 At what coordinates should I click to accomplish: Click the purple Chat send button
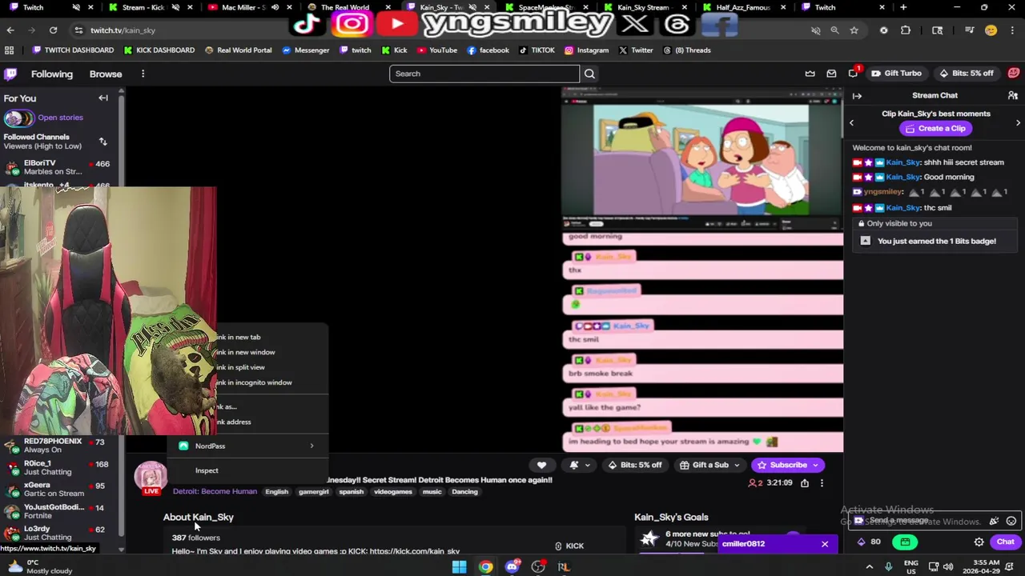[x=1005, y=542]
